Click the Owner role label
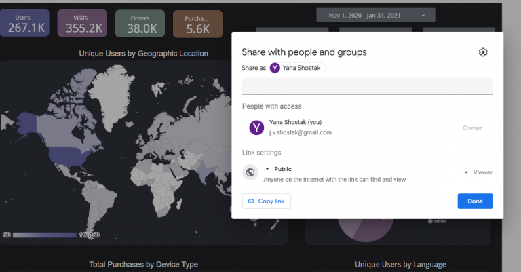This screenshot has width=521, height=272. click(x=472, y=128)
